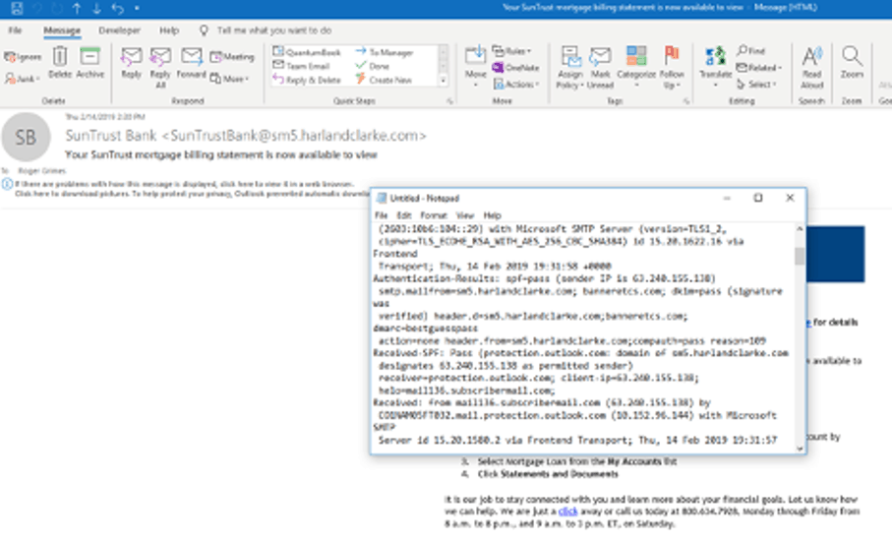Go to the next item with down arrow
The width and height of the screenshot is (893, 543).
click(96, 8)
